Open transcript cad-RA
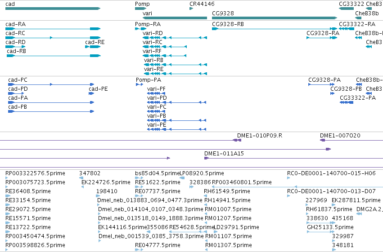 15,24
